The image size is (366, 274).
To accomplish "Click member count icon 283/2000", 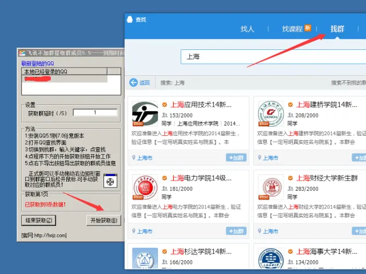I will coord(291,189).
